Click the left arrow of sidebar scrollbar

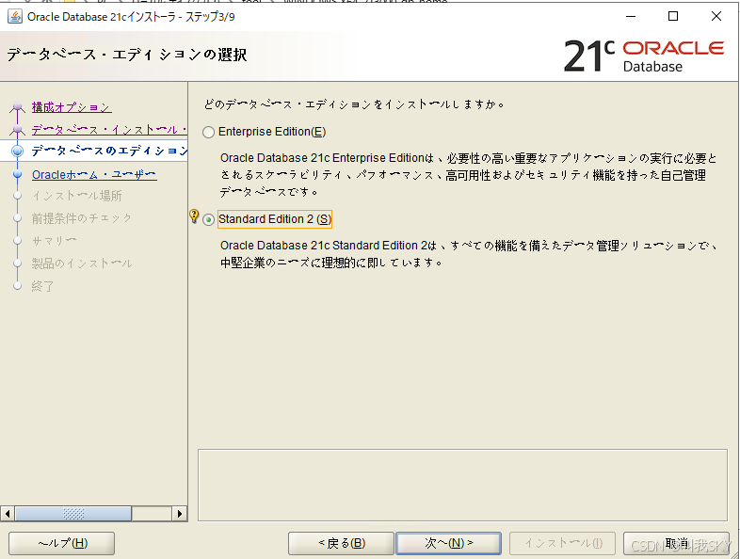(8, 514)
